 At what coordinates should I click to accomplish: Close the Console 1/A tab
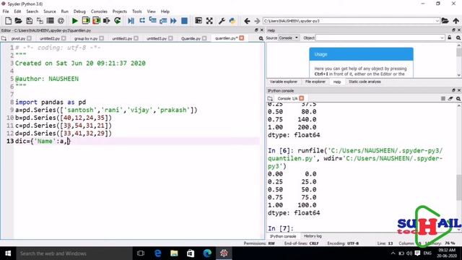point(302,98)
